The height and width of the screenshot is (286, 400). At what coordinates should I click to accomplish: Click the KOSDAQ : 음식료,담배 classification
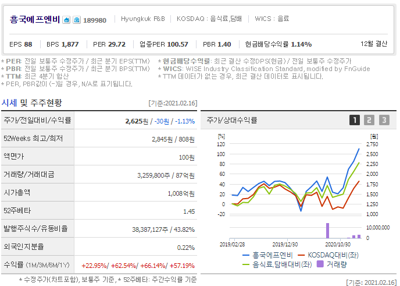click(x=209, y=19)
